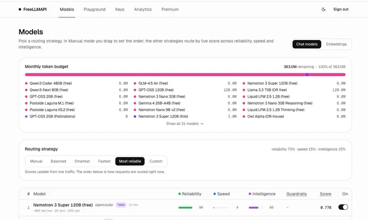The height and width of the screenshot is (220, 368).
Task: Open the Analytics tab
Action: tap(143, 9)
